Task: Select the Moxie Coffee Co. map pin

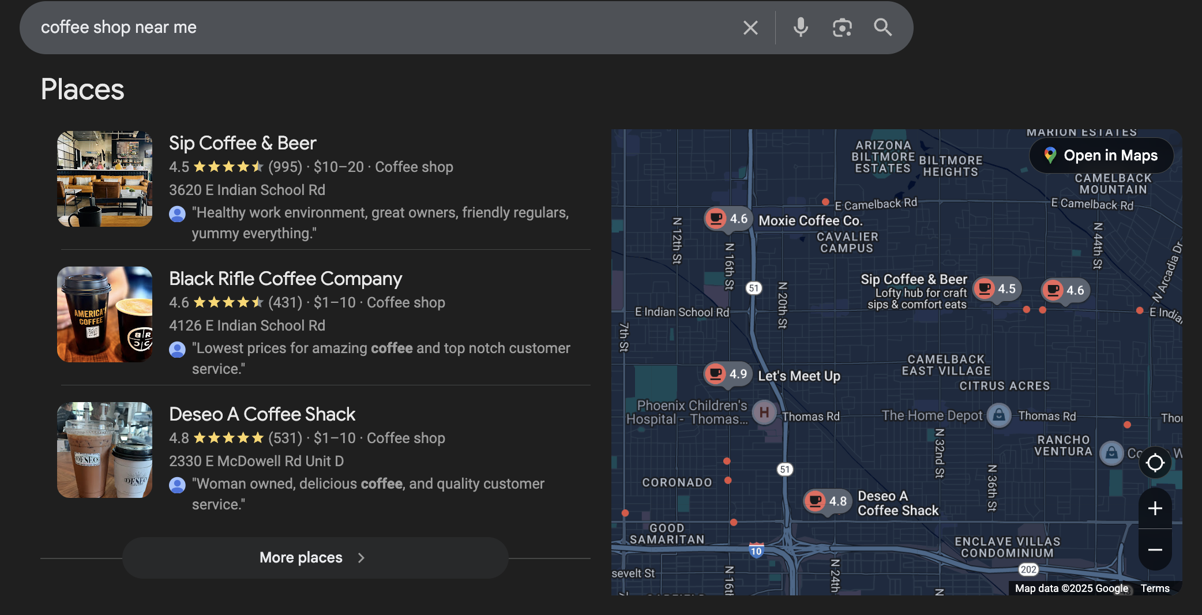Action: (727, 219)
